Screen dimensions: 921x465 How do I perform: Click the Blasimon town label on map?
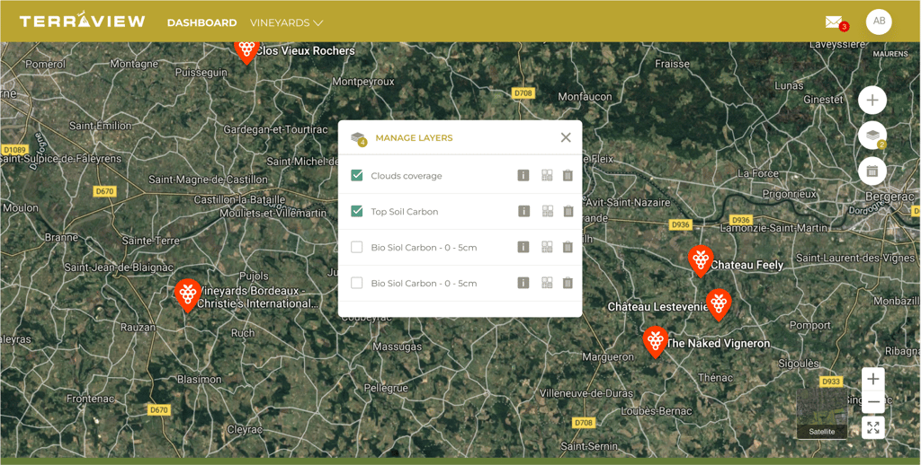click(199, 380)
